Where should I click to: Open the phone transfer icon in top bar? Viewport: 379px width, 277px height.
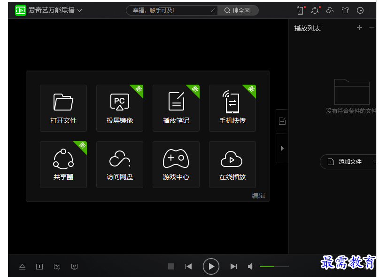pyautogui.click(x=301, y=10)
